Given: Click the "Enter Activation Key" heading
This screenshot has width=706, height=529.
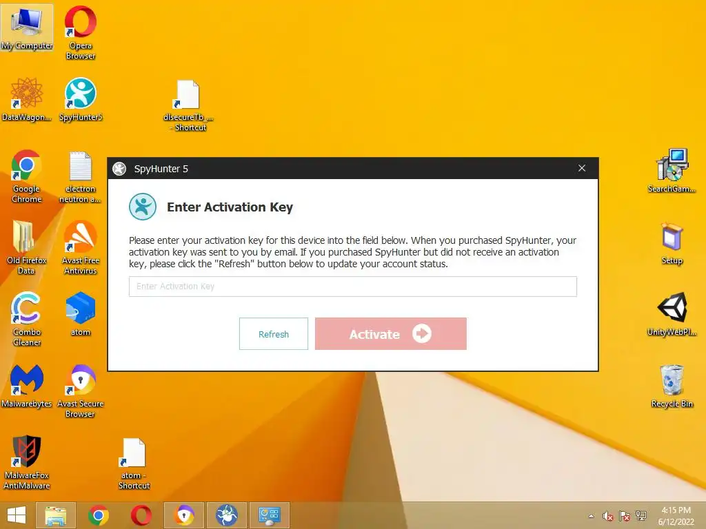Looking at the screenshot, I should pyautogui.click(x=230, y=207).
